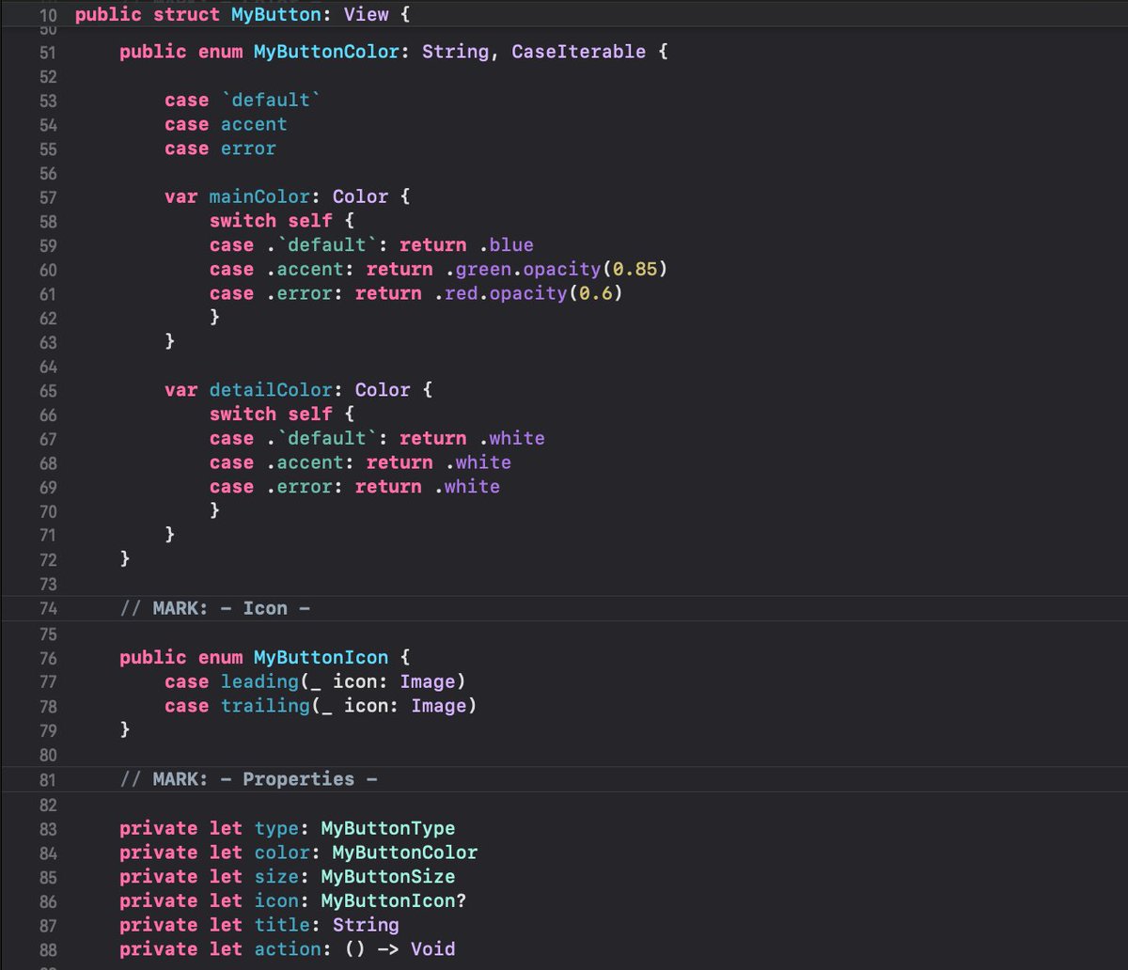
Task: Click the sticky header 'public struct MyButton: View'
Action: [x=243, y=15]
